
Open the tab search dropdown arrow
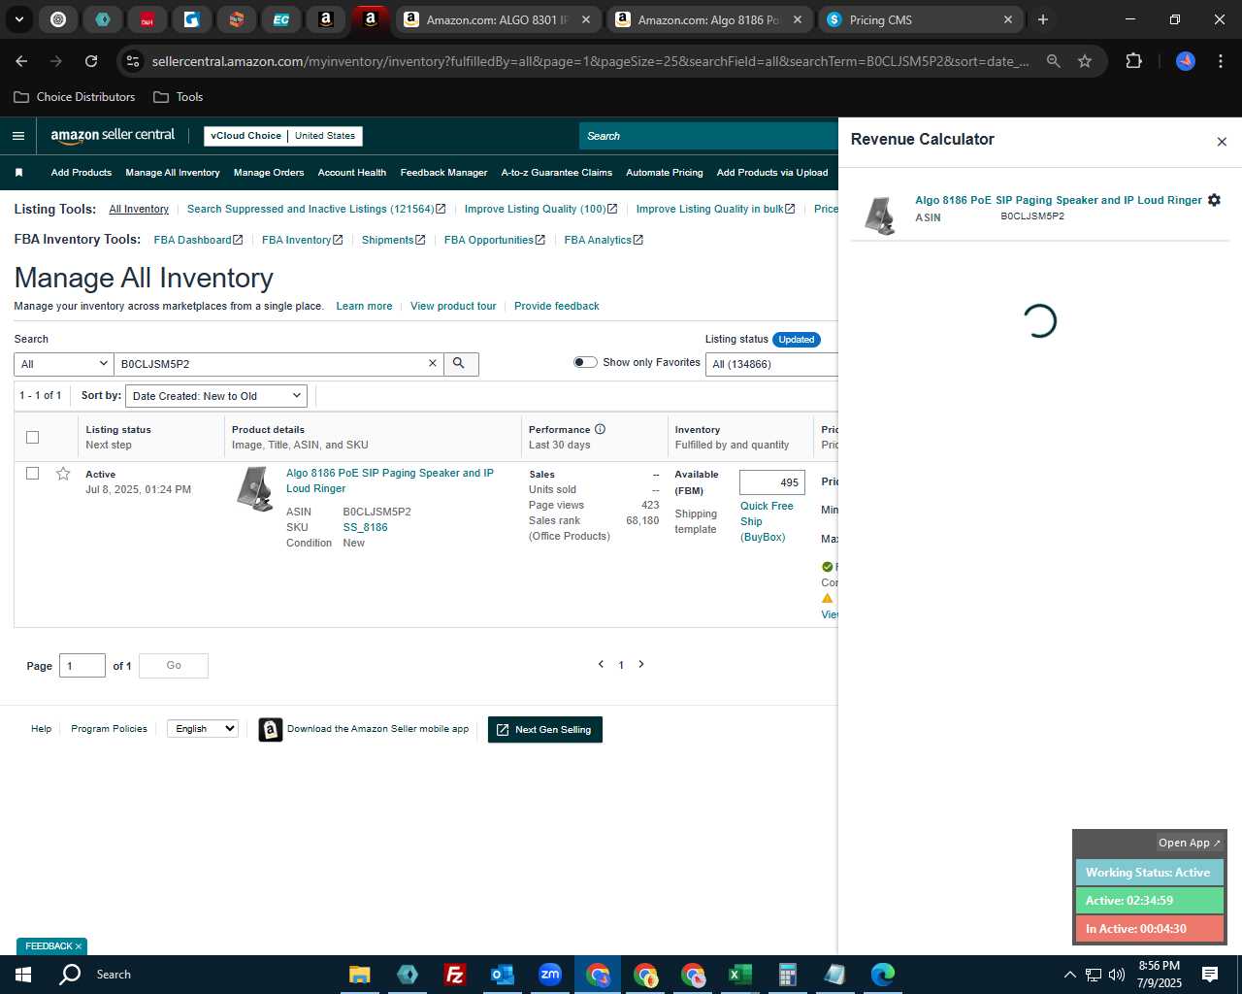coord(18,19)
